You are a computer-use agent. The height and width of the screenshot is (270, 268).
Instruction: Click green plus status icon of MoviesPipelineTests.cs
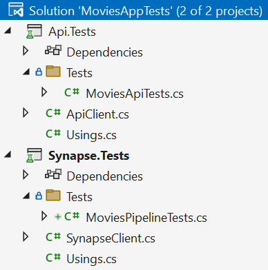pyautogui.click(x=58, y=216)
